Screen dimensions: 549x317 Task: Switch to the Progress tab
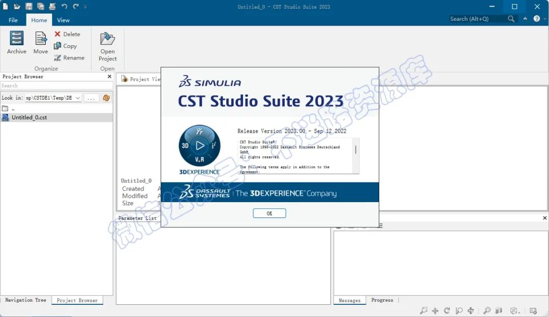382,300
